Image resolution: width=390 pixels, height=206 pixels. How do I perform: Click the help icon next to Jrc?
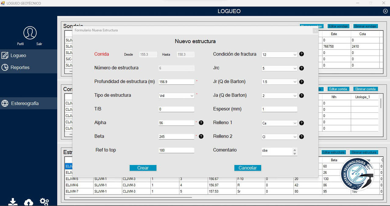301,68
